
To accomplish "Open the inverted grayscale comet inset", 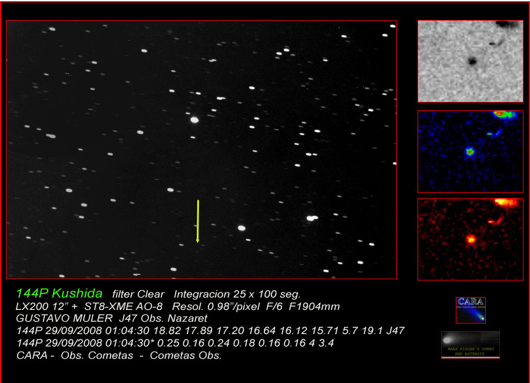I will point(470,61).
